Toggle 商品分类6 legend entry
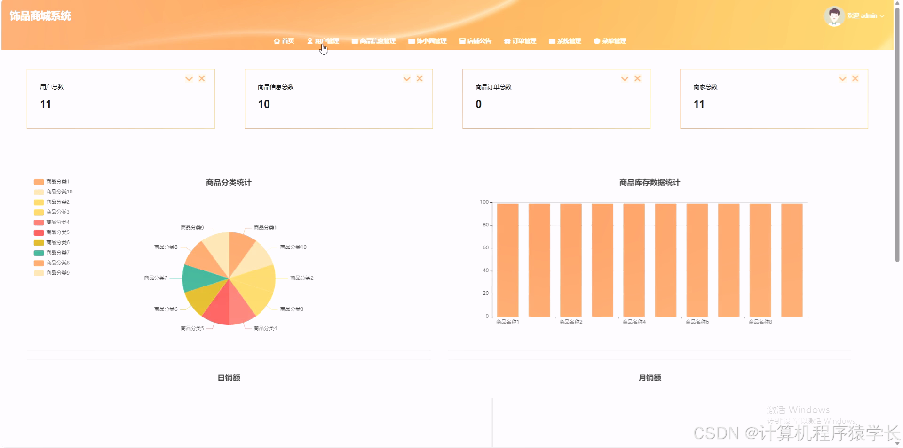903x448 pixels. 52,243
